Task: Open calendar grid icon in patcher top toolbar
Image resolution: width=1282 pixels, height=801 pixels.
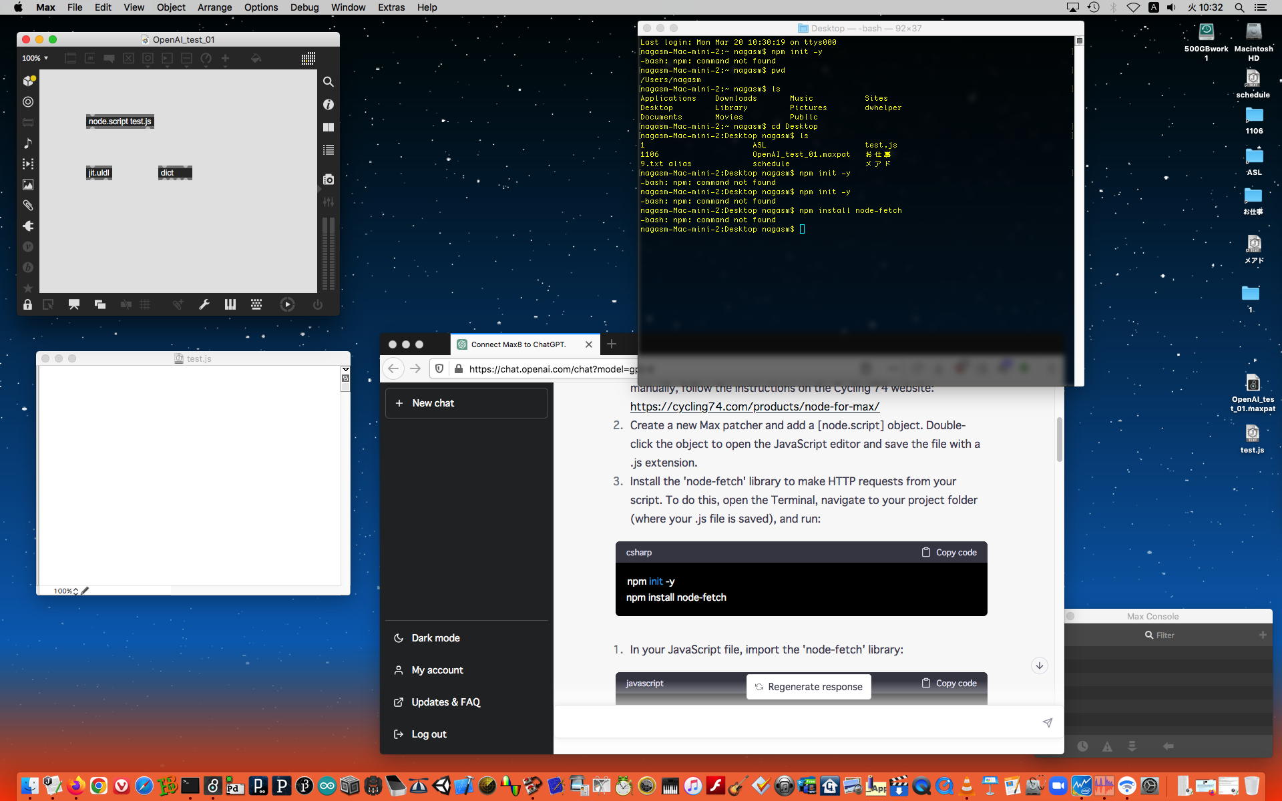Action: (308, 59)
